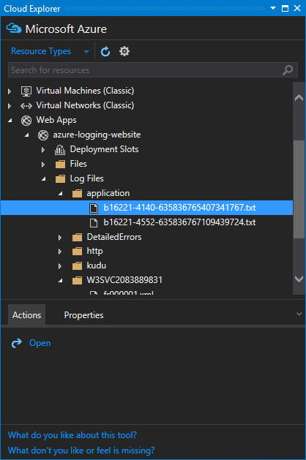Collapse the W3SVC2083889831 folder
Screen dimensions: 306x460
61,280
